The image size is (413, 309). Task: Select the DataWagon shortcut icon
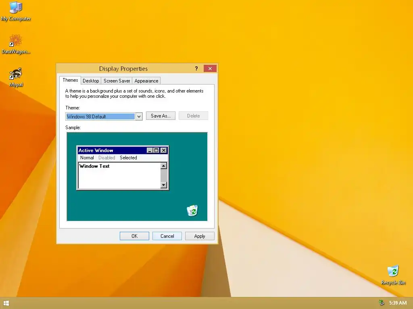pos(16,44)
